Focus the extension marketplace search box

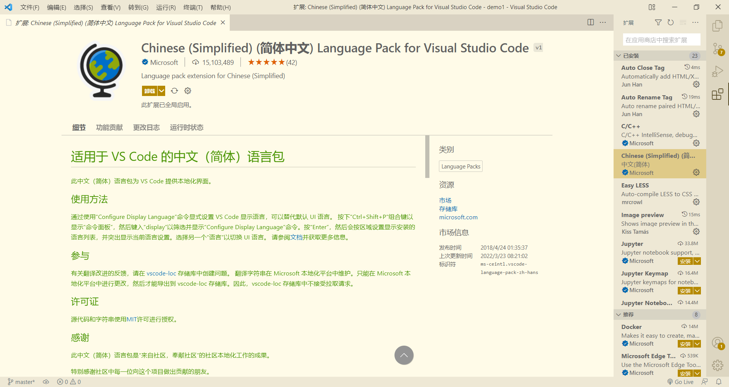[x=661, y=40]
